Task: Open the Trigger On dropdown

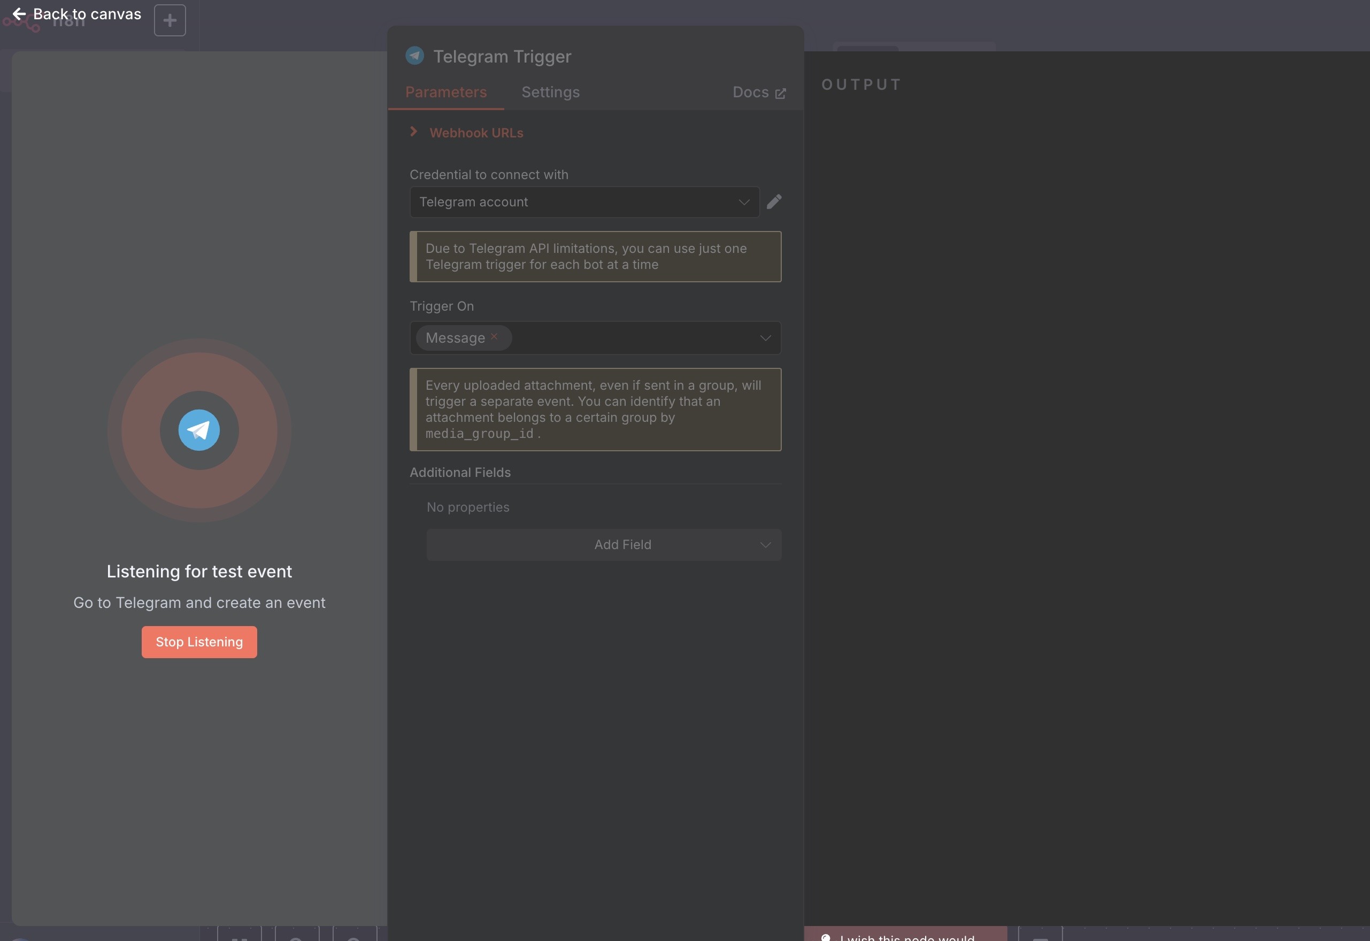Action: click(x=765, y=338)
